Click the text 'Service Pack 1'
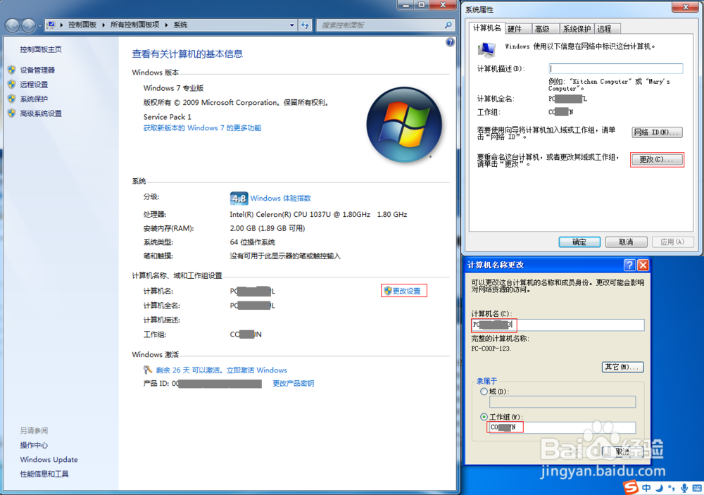This screenshot has height=495, width=704. tap(167, 117)
